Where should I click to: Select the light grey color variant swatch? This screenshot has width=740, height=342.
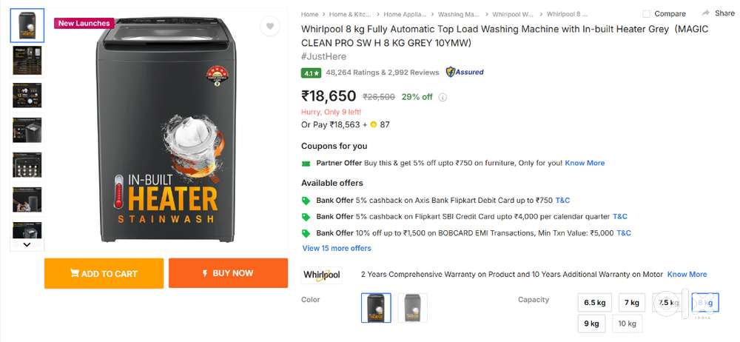click(x=412, y=307)
